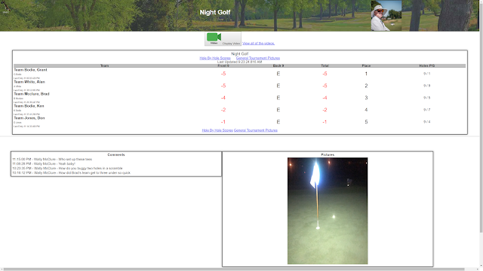483x271 pixels.
Task: Click the Display Video button label
Action: [x=231, y=44]
